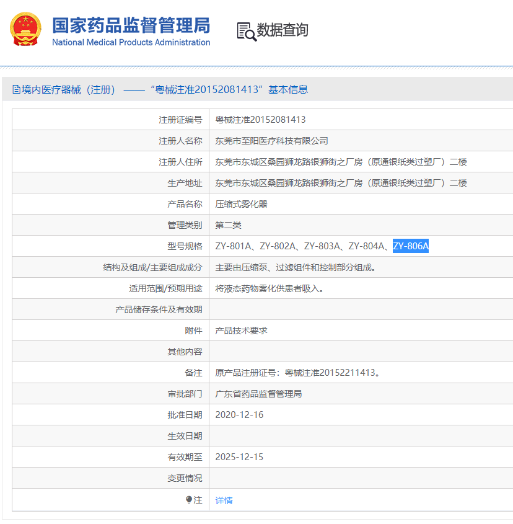Click the 备注 label cell
Viewport: 513px width, 524px height.
pyautogui.click(x=110, y=373)
